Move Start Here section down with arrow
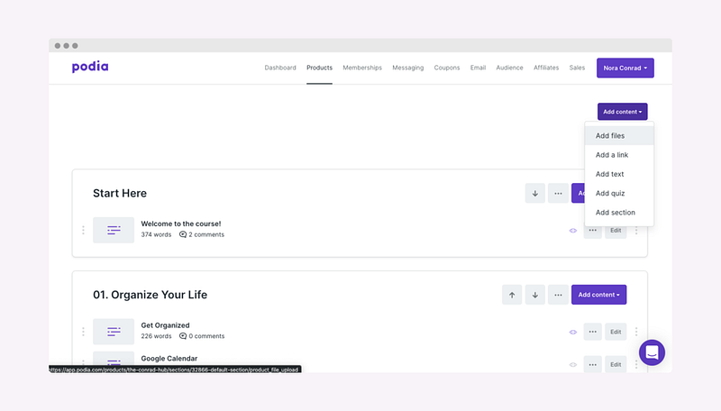721x411 pixels. tap(535, 193)
